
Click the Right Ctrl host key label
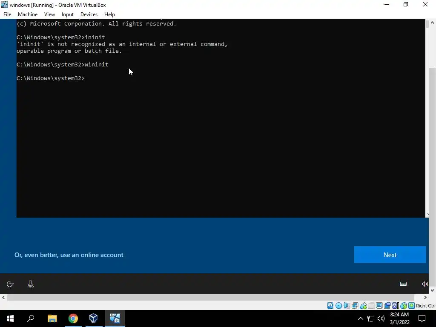point(425,306)
